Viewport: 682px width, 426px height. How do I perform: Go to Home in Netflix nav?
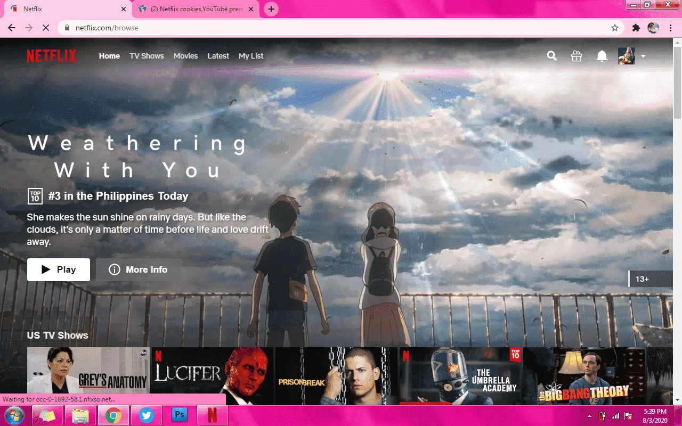[x=109, y=56]
